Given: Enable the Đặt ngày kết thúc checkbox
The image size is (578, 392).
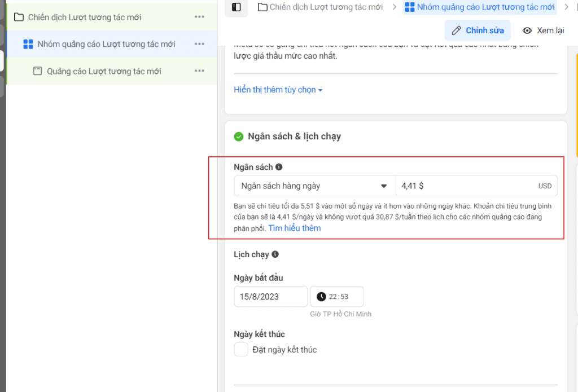Looking at the screenshot, I should 241,349.
